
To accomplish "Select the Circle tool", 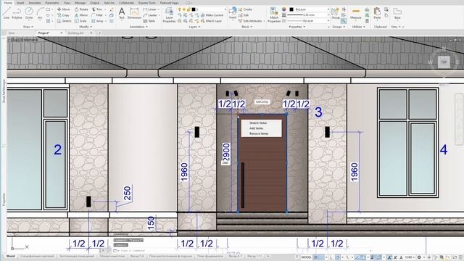I will 29,13.
